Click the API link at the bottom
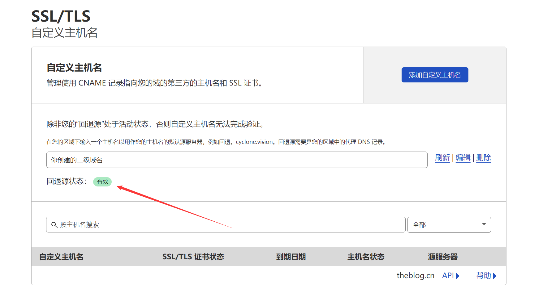This screenshot has width=560, height=305. point(448,276)
